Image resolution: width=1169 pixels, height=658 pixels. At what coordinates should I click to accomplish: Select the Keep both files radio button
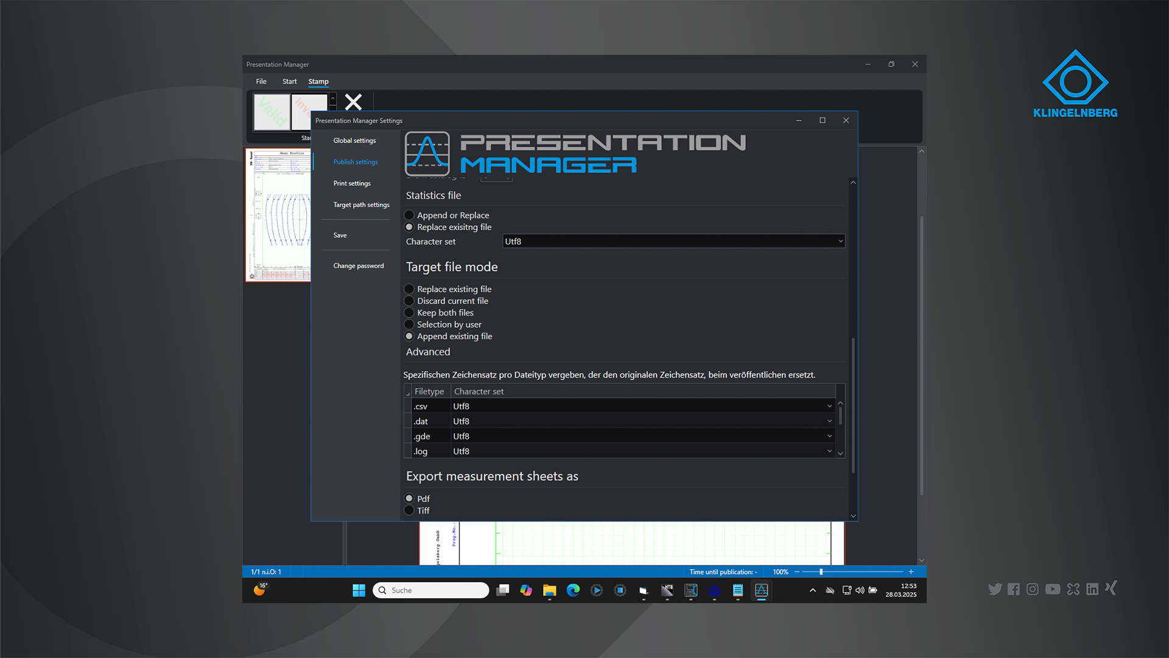click(x=409, y=313)
